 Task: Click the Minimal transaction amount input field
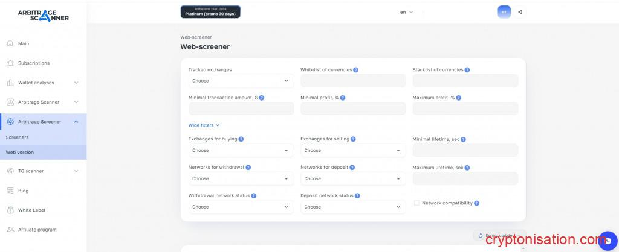pos(241,109)
